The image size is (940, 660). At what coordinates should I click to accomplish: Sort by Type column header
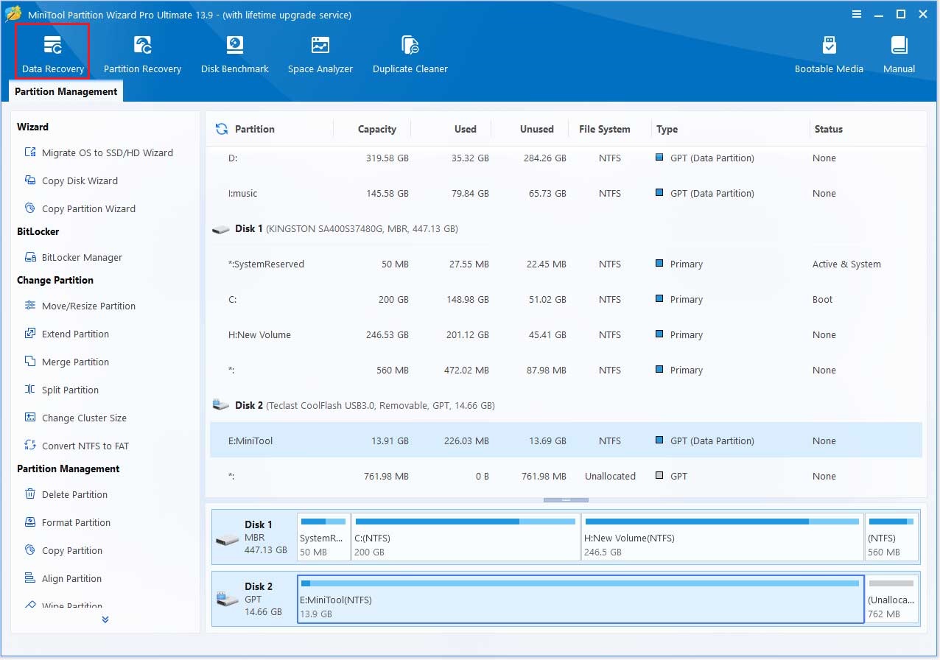667,129
